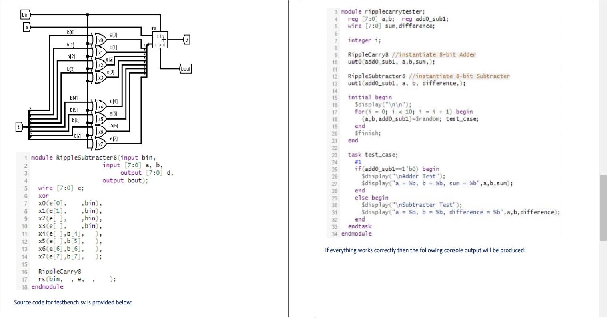Click the console output description sentence
The image size is (607, 318).
(x=425, y=250)
